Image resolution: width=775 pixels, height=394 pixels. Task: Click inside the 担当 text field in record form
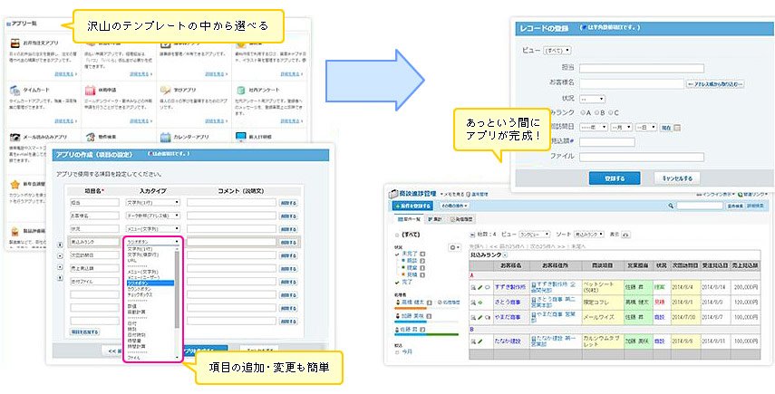click(x=642, y=68)
